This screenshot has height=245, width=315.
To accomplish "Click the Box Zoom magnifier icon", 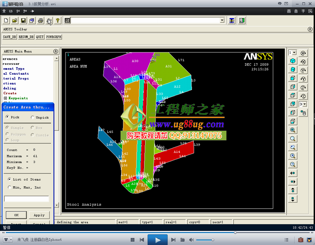I will point(293,139).
